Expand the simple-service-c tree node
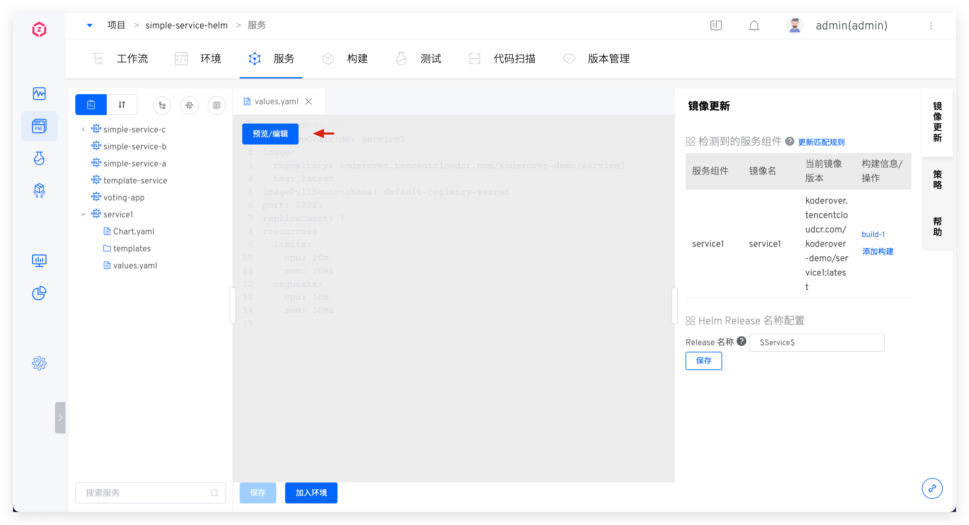Image resolution: width=969 pixels, height=525 pixels. pyautogui.click(x=83, y=129)
